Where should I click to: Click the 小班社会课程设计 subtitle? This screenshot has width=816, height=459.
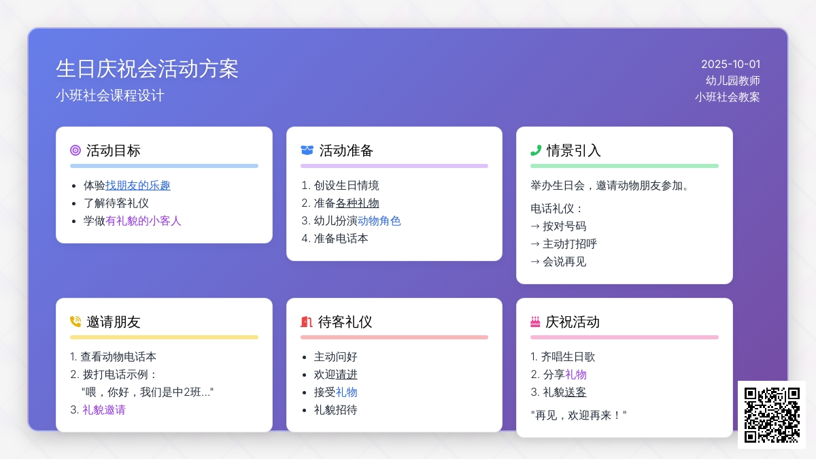110,96
